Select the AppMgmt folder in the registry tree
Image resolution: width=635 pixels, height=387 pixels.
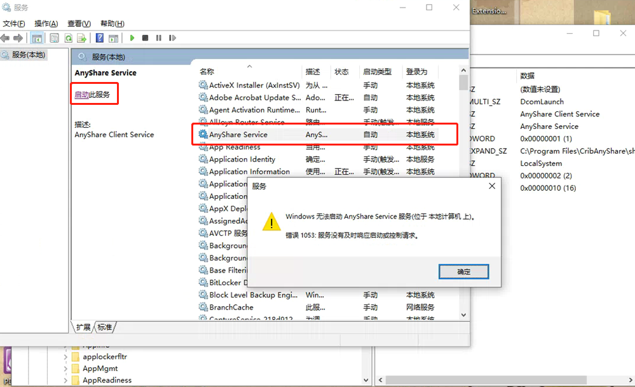[x=100, y=369]
